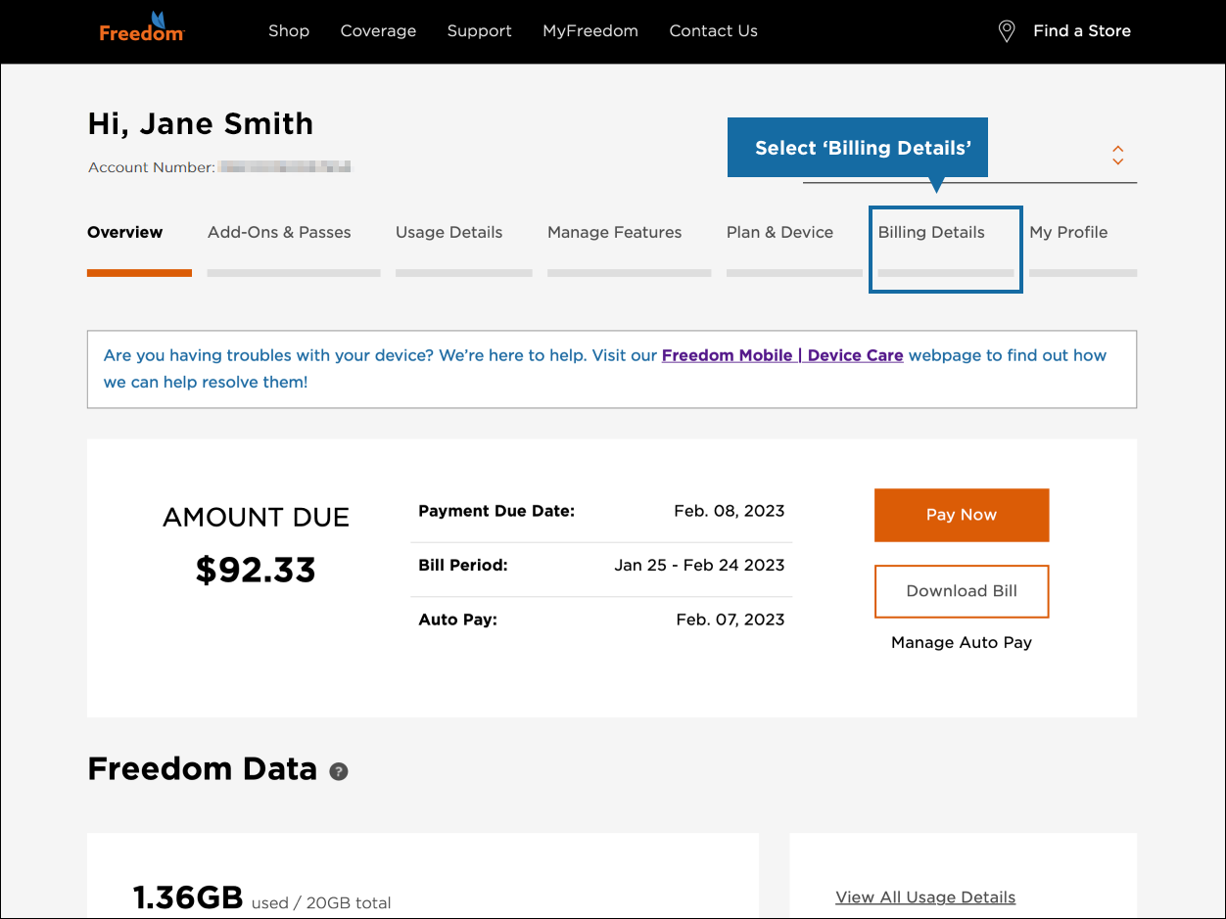
Task: Open Manage Auto Pay
Action: [961, 642]
